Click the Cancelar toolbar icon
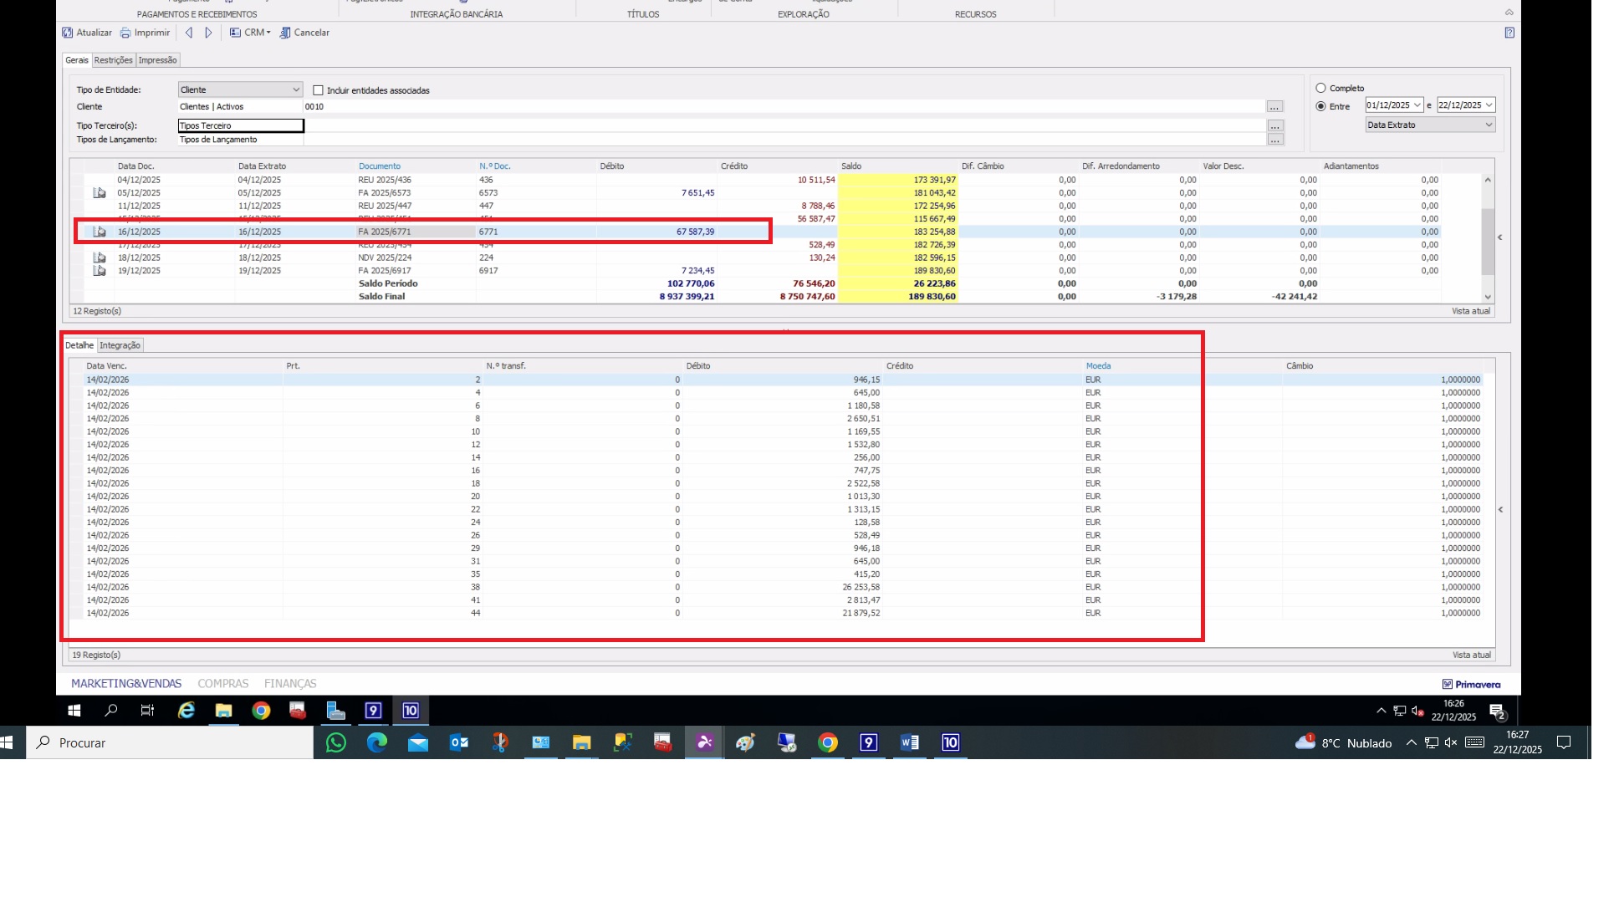 coord(285,33)
